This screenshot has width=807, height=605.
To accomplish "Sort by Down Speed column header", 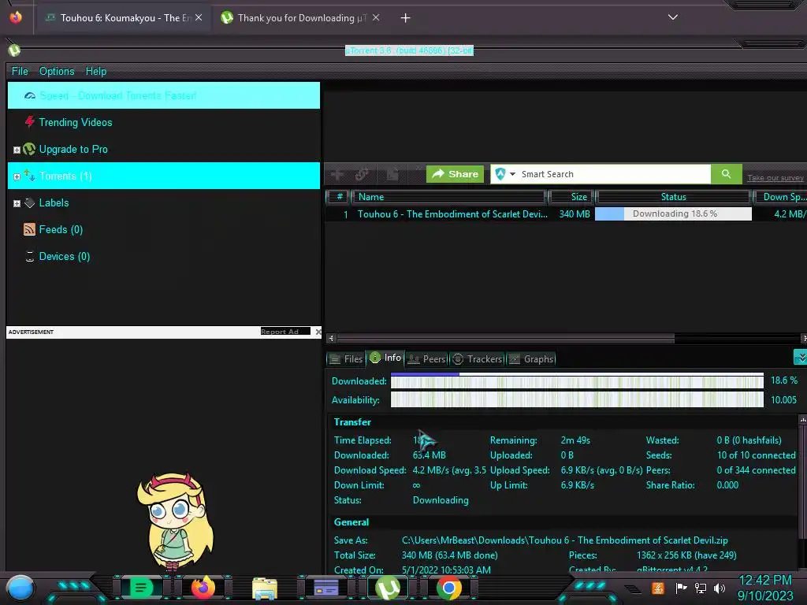I will (x=779, y=197).
